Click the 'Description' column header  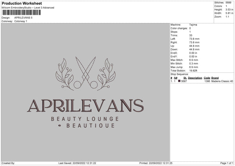(x=195, y=78)
